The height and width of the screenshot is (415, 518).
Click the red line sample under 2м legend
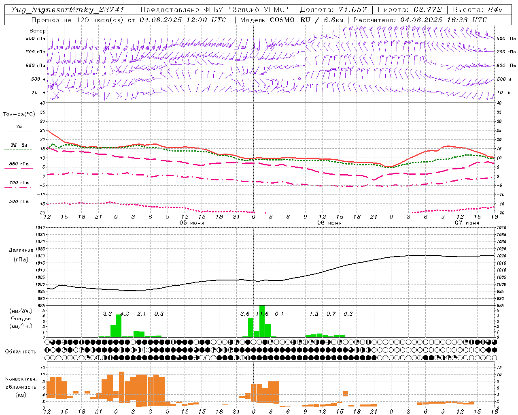[x=19, y=131]
